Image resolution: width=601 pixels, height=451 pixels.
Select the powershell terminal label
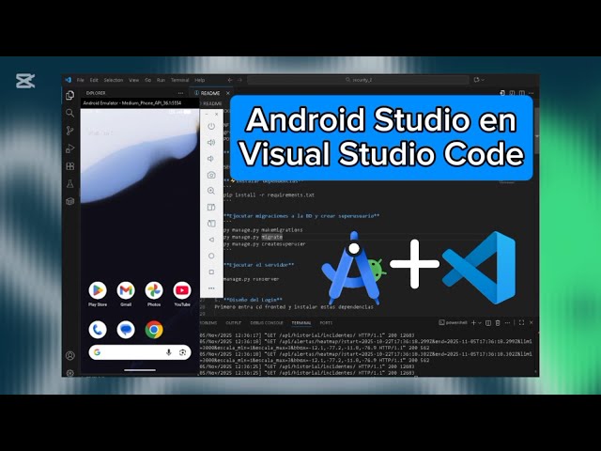tap(454, 323)
